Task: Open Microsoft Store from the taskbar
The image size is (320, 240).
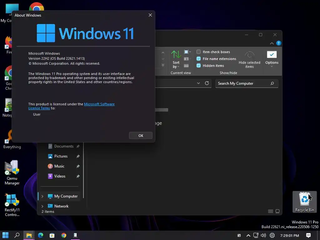Action: click(52, 235)
